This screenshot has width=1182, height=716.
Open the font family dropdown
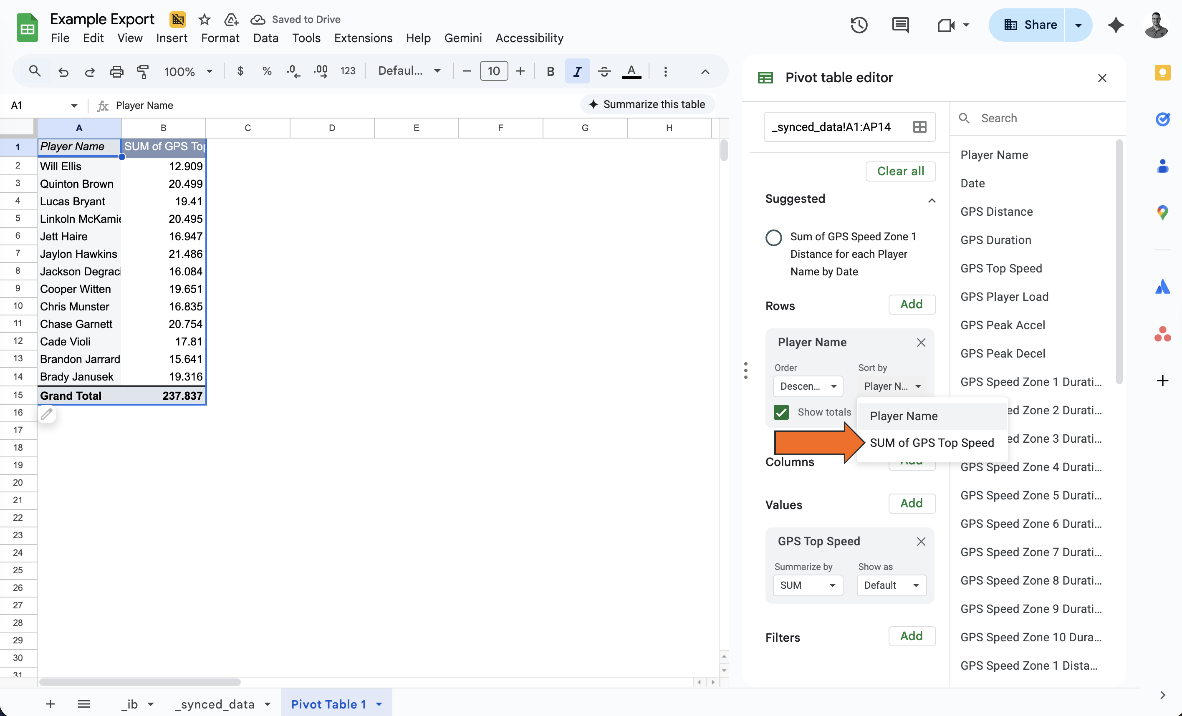409,71
